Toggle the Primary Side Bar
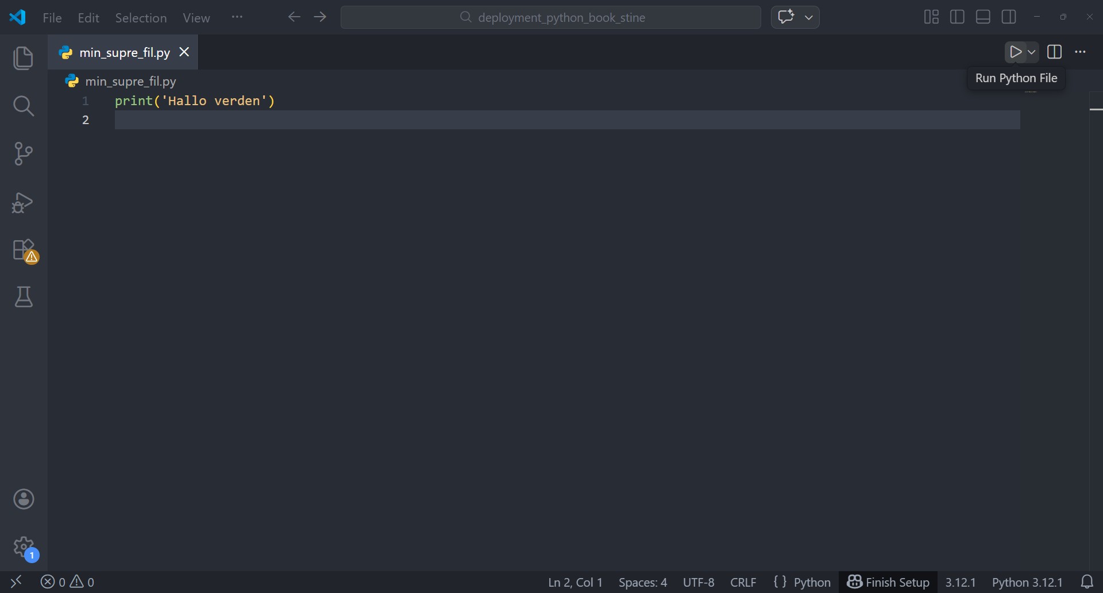 (x=957, y=17)
